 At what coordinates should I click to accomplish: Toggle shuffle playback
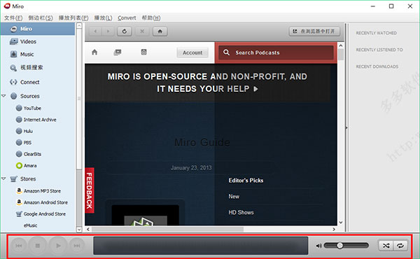coord(386,245)
